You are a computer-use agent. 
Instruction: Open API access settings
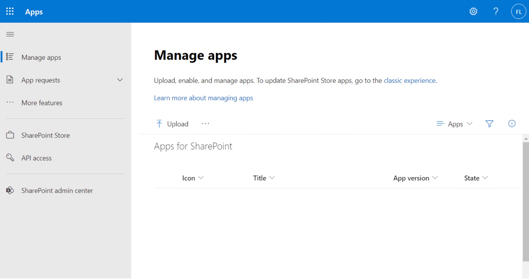coord(36,158)
